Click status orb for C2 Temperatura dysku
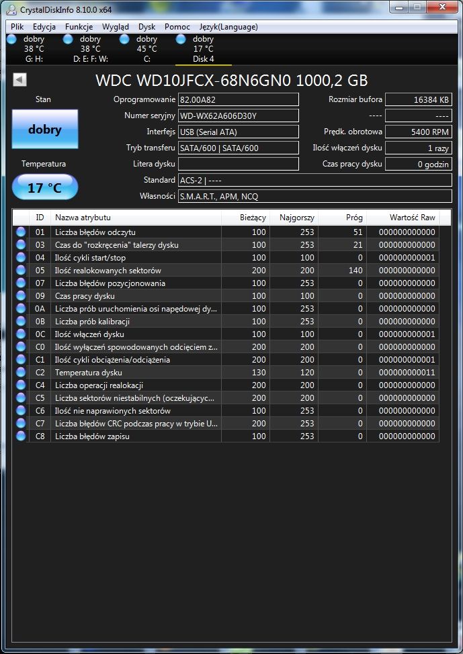Image resolution: width=463 pixels, height=654 pixels. [20, 373]
